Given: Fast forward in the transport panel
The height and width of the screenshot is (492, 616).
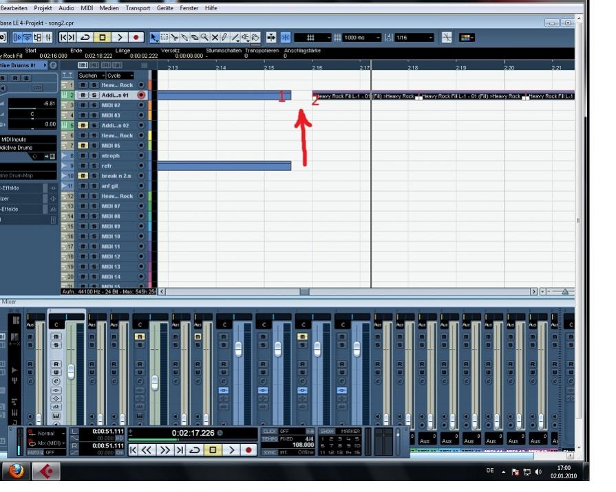Looking at the screenshot, I should (164, 450).
